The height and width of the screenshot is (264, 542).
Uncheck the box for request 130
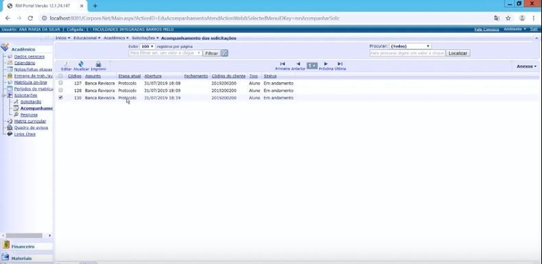click(x=61, y=97)
